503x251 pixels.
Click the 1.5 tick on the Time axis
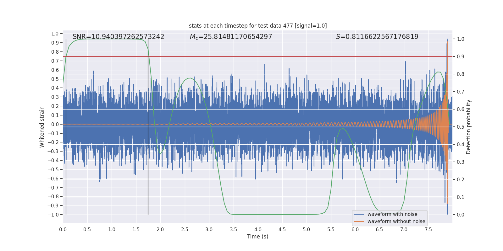click(x=136, y=229)
